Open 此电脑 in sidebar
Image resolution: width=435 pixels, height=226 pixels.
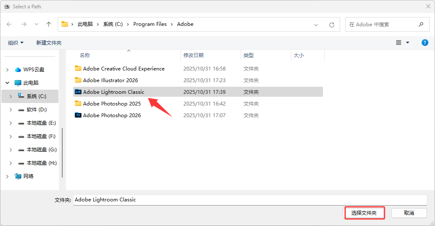tap(31, 83)
